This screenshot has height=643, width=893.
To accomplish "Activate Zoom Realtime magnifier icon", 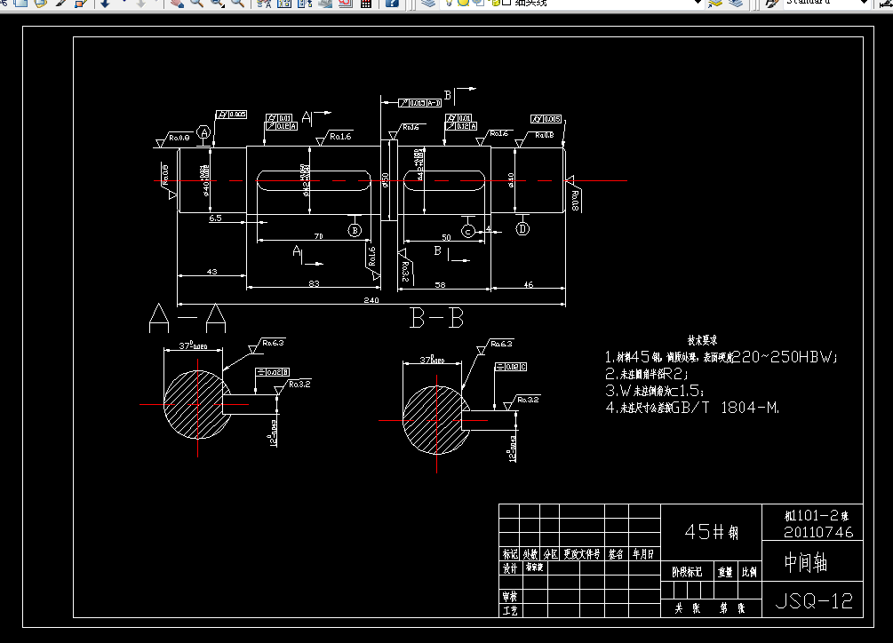I will (196, 3).
